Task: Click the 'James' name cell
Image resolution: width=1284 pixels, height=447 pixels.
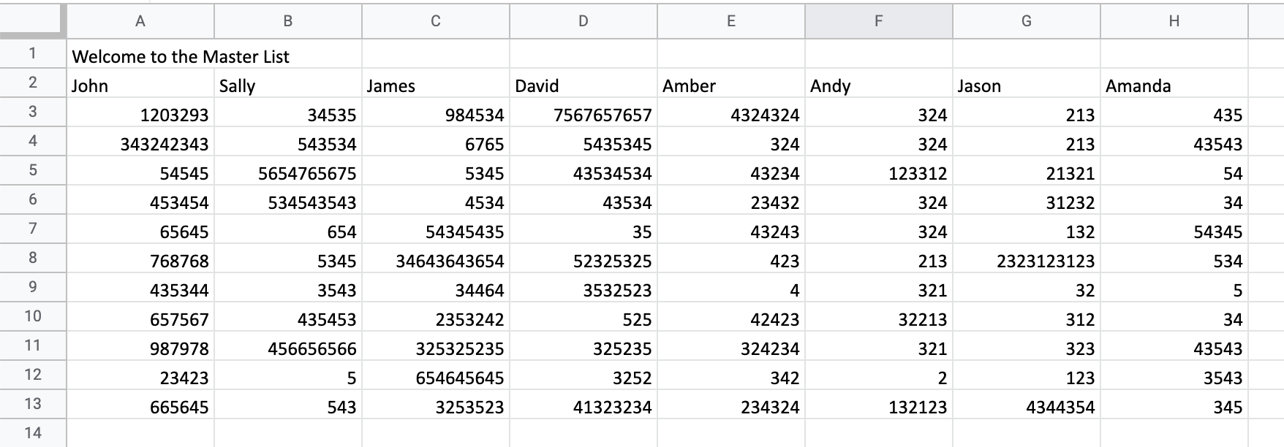Action: click(x=436, y=83)
